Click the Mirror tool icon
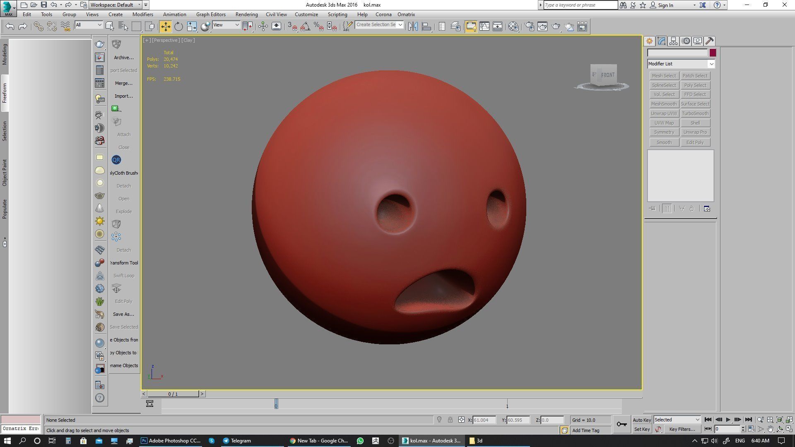Image resolution: width=795 pixels, height=447 pixels. pyautogui.click(x=413, y=26)
